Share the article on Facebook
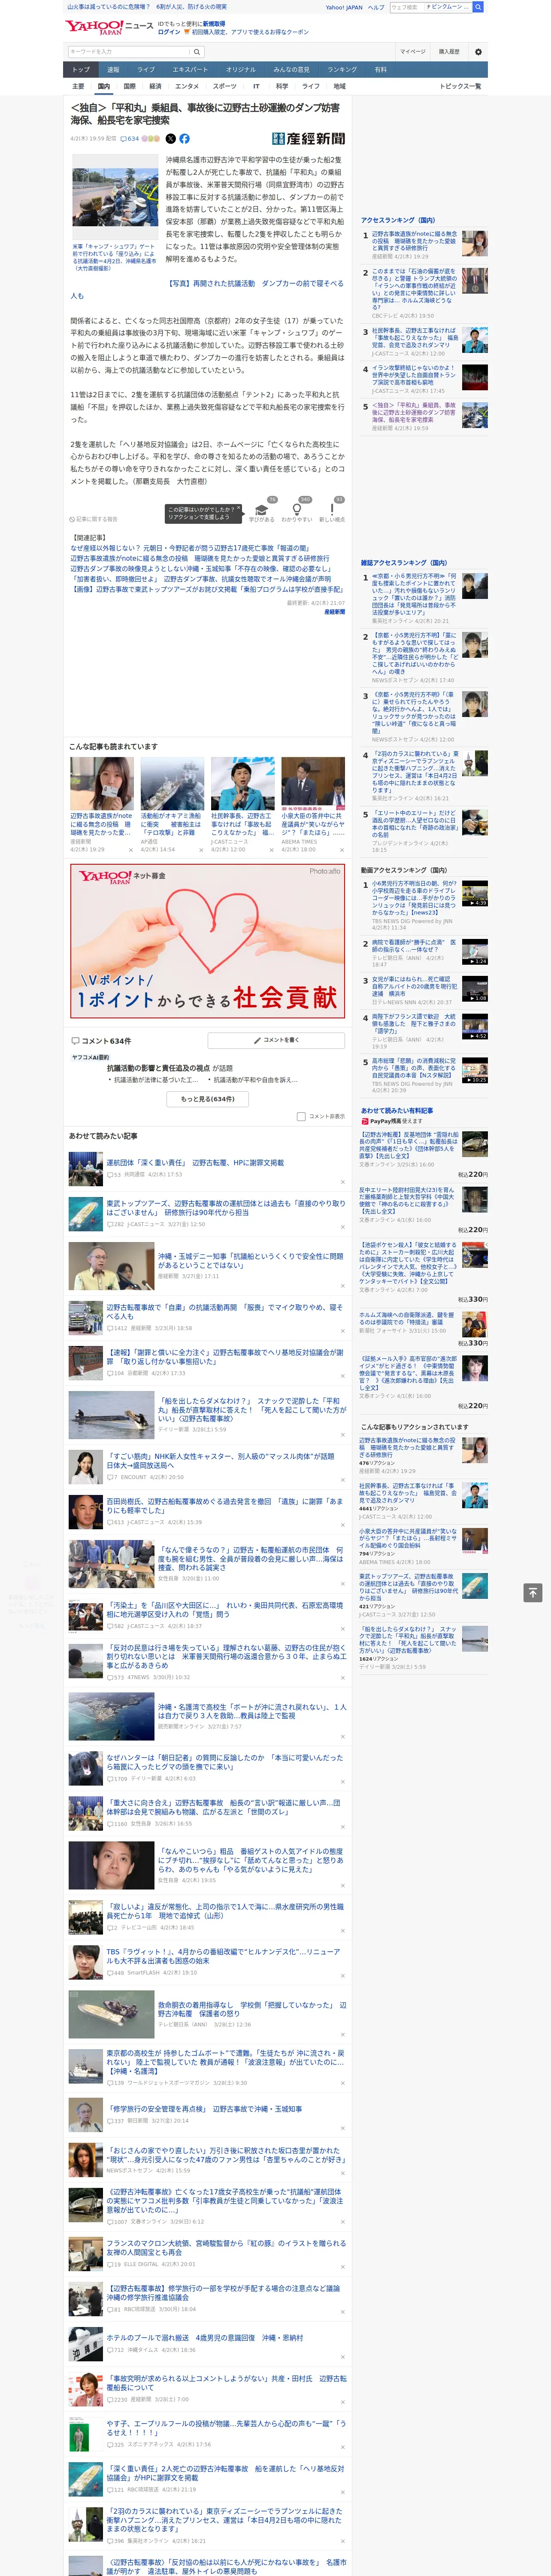The height and width of the screenshot is (2576, 551). coord(184,139)
